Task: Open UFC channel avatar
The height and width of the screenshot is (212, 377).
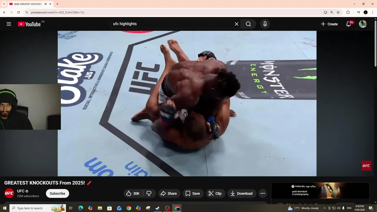Action: coord(9,193)
